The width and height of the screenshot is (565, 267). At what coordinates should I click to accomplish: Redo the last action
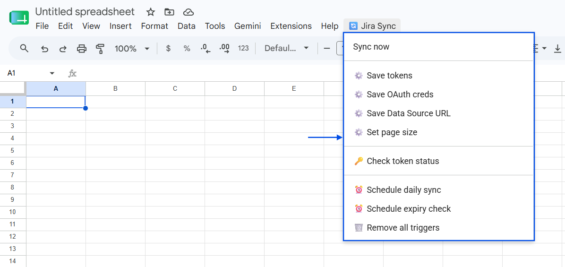tap(63, 48)
